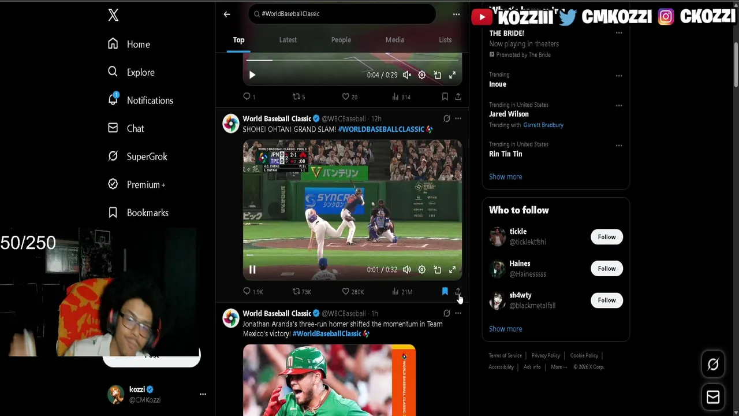Click the back arrow beside search
This screenshot has height=416, width=739.
tap(227, 14)
